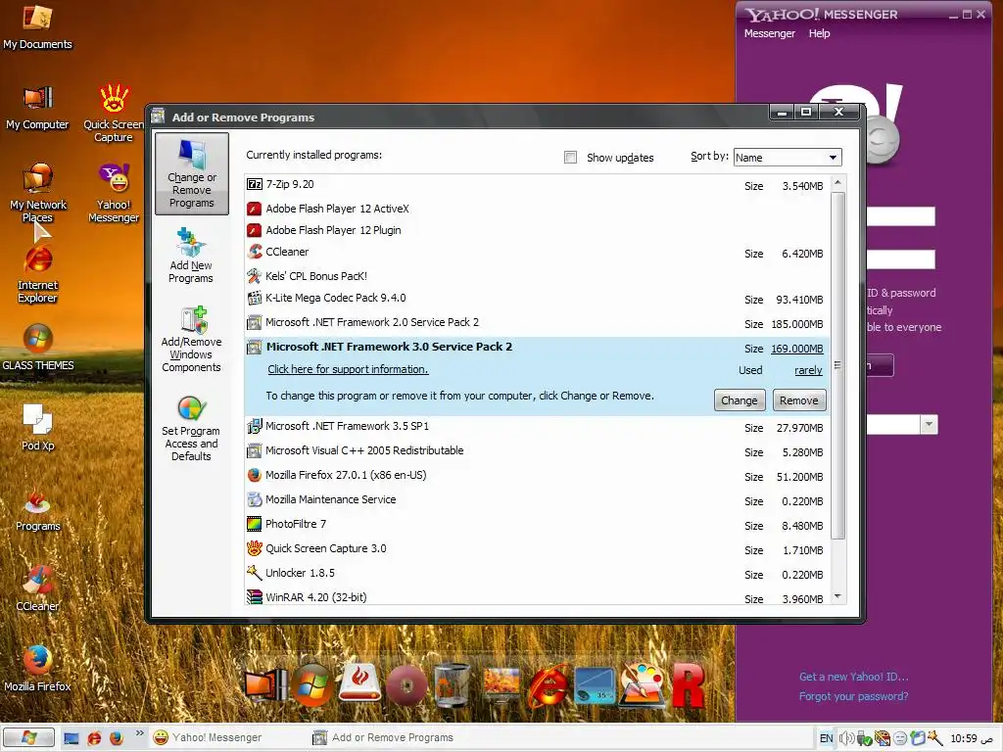Click the clock showing 10:59
The image size is (1003, 752).
coord(964,738)
